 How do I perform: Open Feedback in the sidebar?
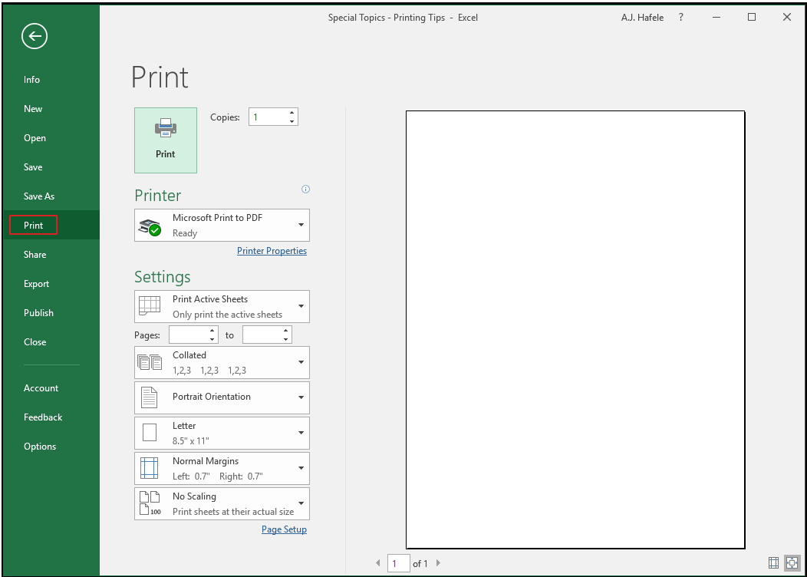point(43,417)
